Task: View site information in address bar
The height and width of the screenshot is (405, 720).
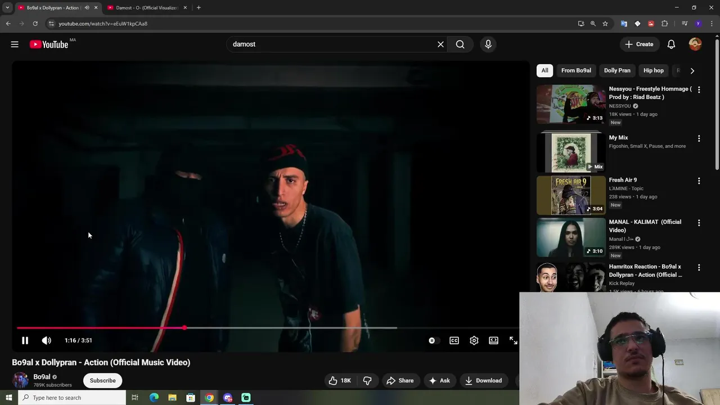Action: coord(51,24)
